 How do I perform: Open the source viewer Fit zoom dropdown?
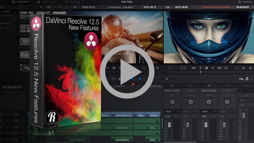(77, 7)
